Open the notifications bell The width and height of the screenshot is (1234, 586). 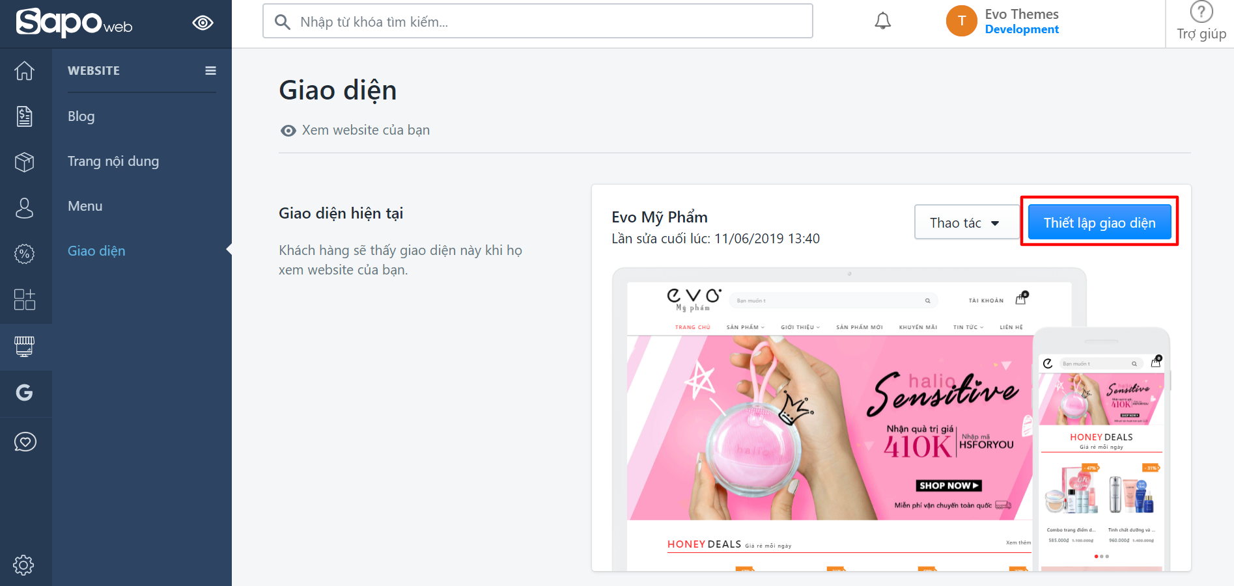tap(882, 21)
